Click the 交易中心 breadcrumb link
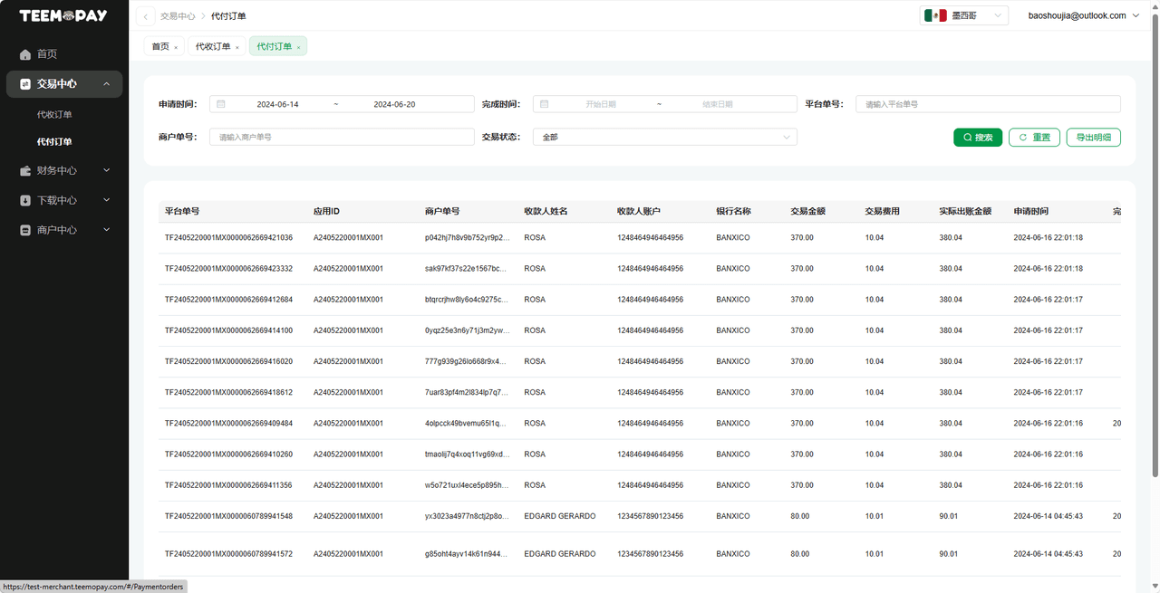The image size is (1160, 593). tap(178, 16)
